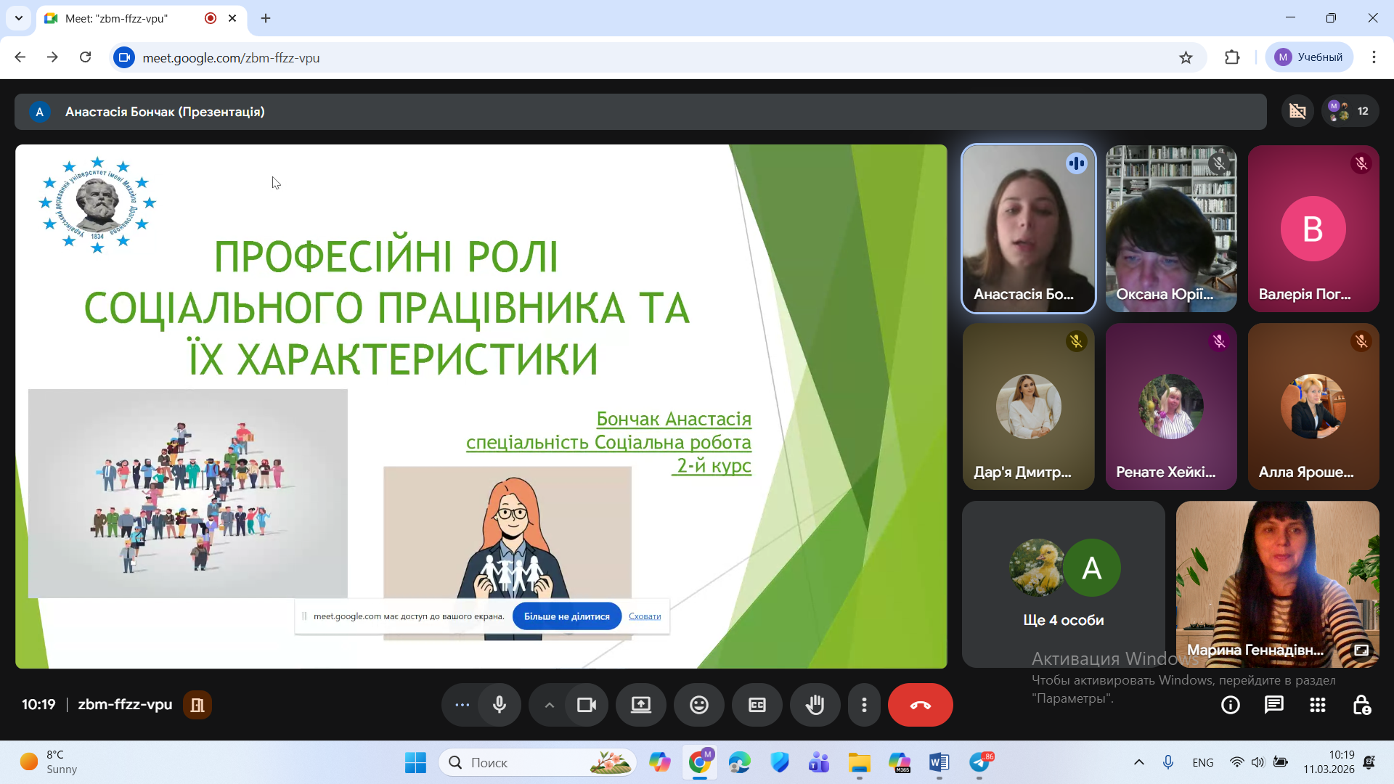Viewport: 1394px width, 784px height.
Task: Open the reactions emoji button
Action: 698,705
